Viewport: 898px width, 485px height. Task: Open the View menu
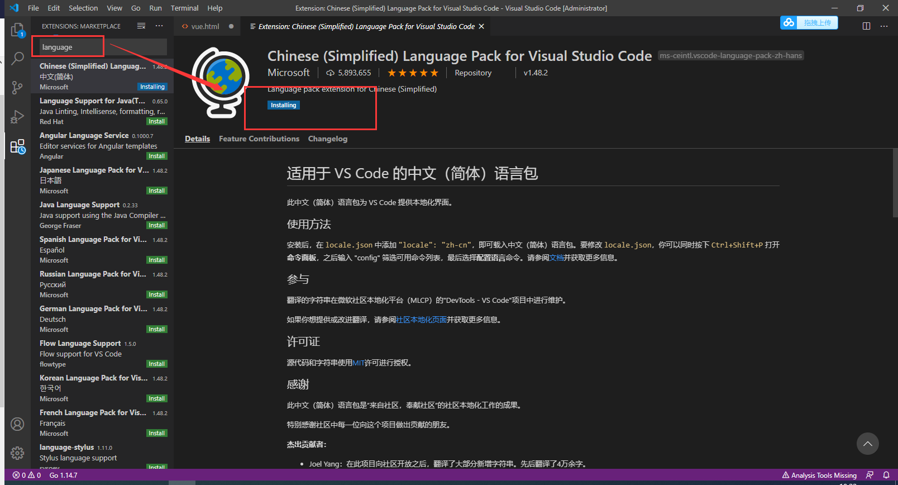coord(114,8)
